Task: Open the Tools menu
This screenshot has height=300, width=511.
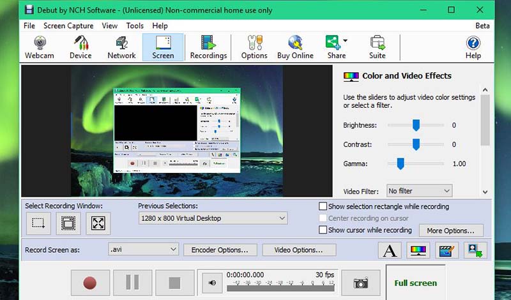Action: [135, 26]
